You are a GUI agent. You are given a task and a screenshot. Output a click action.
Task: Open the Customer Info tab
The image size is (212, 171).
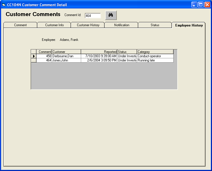pos(54,25)
